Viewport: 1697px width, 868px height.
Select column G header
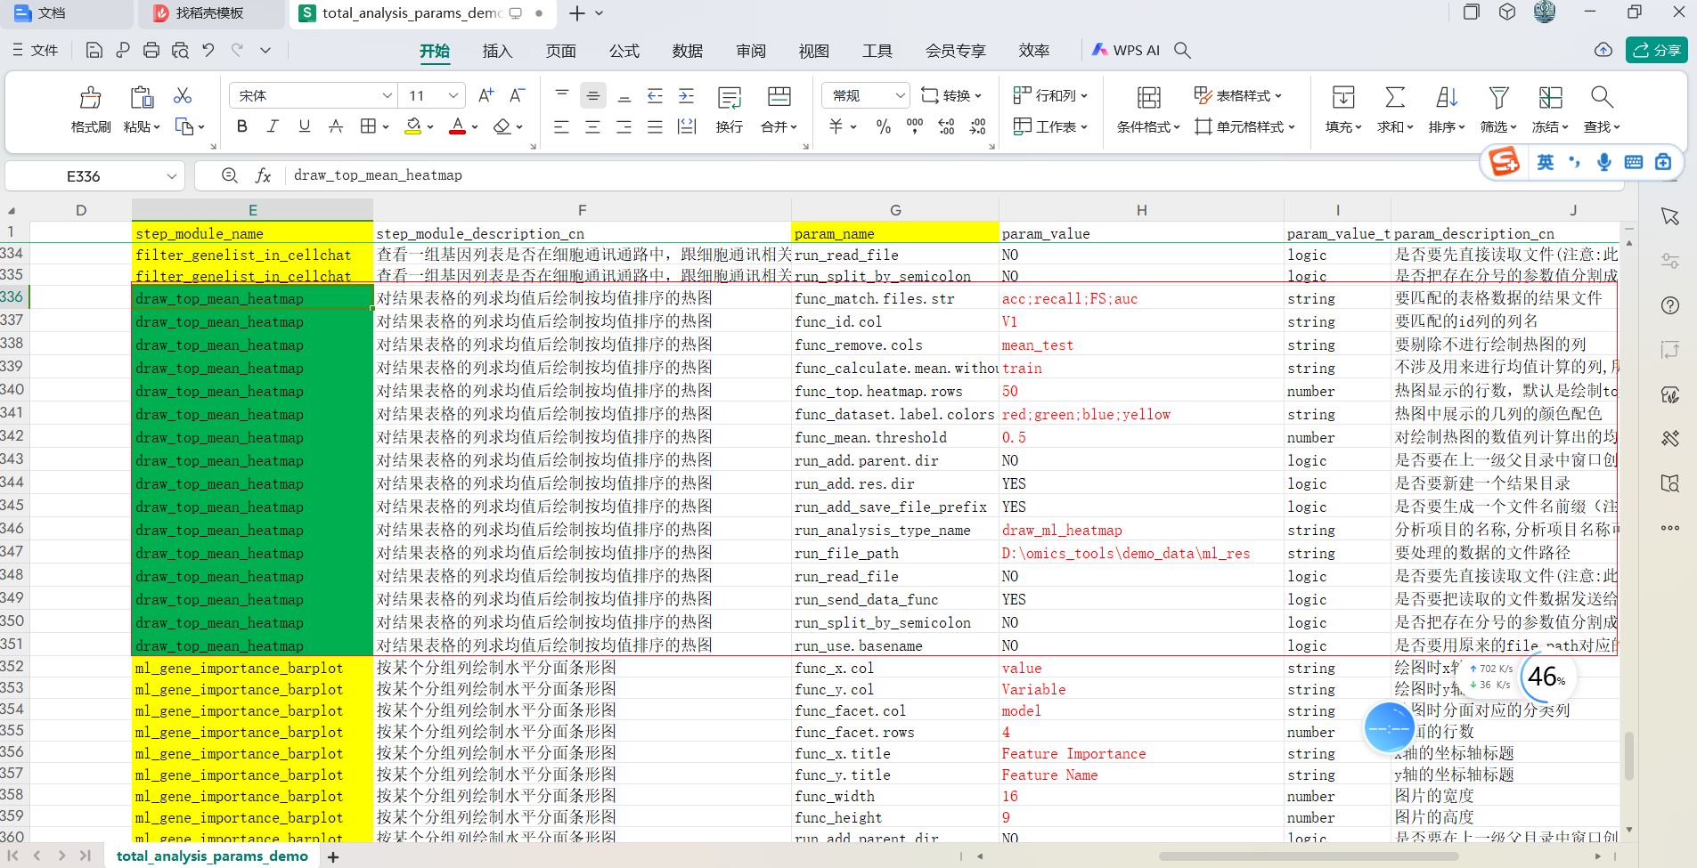pos(895,210)
